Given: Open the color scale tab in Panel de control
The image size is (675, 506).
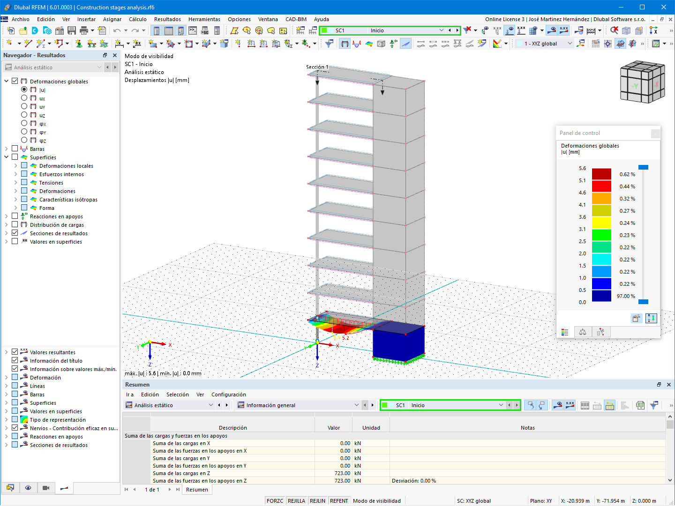Looking at the screenshot, I should (x=565, y=332).
